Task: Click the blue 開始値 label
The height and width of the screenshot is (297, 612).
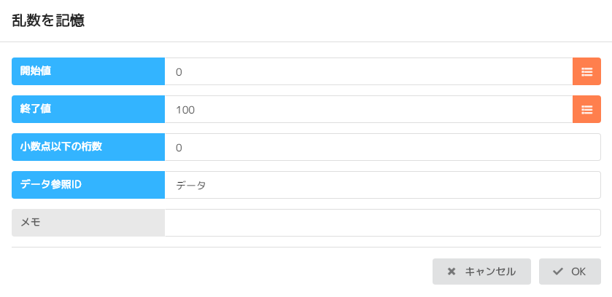Action: [x=88, y=71]
